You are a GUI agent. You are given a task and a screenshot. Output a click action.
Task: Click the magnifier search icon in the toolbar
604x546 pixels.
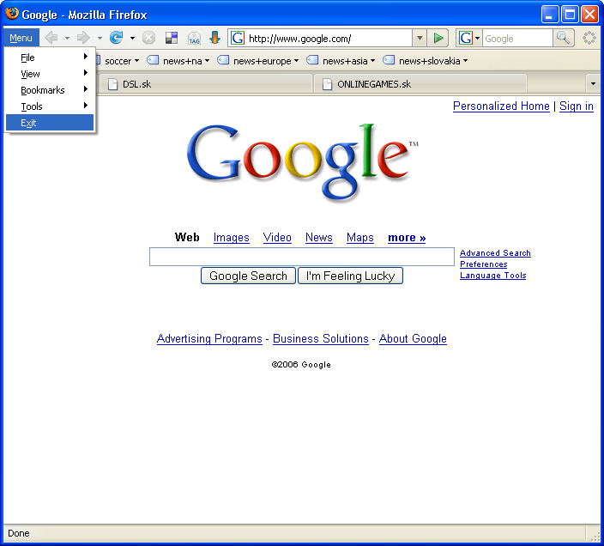[563, 38]
